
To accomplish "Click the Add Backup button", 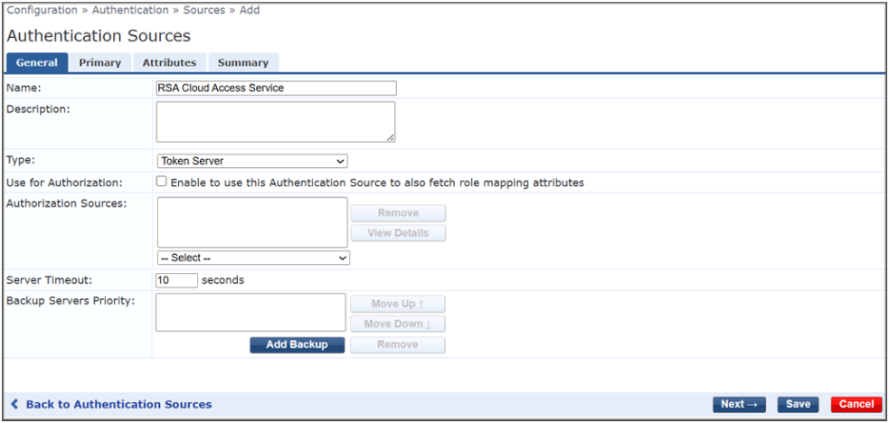I will point(297,344).
